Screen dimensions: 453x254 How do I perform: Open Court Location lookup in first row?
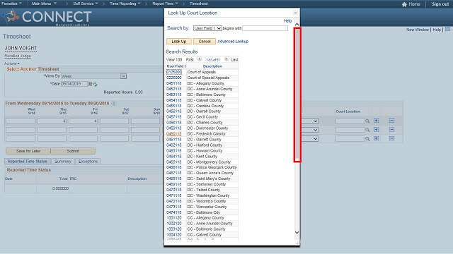pos(367,121)
